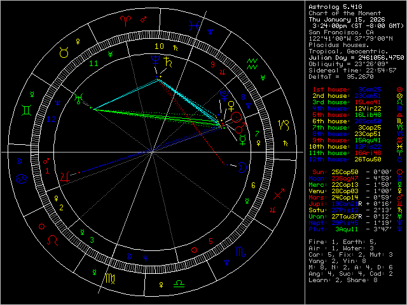Click the blue Scorpio glyph on the zodiac ring
407x305 pixels.
(240, 252)
